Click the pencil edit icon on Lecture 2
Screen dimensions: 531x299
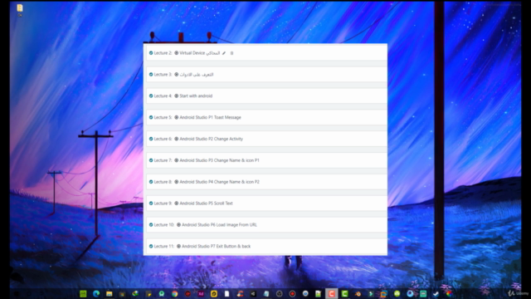coord(224,53)
